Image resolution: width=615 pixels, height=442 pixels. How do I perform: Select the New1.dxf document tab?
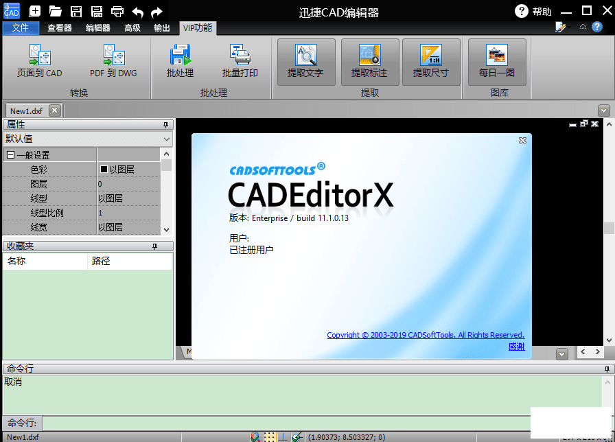click(x=26, y=111)
